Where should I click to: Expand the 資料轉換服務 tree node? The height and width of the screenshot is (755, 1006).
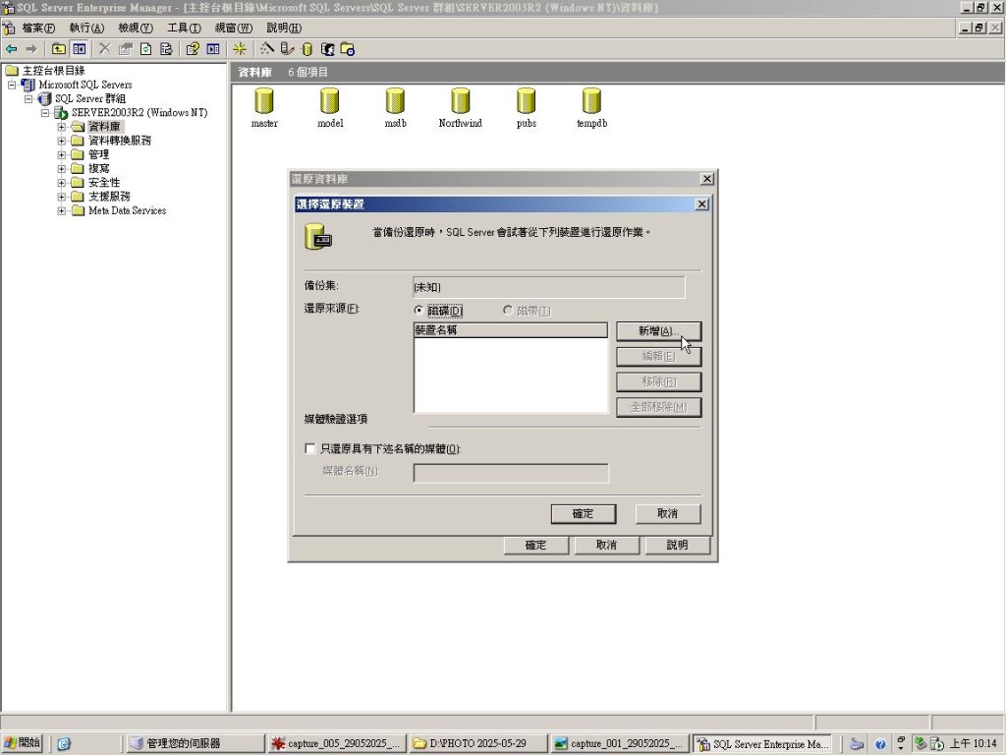tap(62, 141)
